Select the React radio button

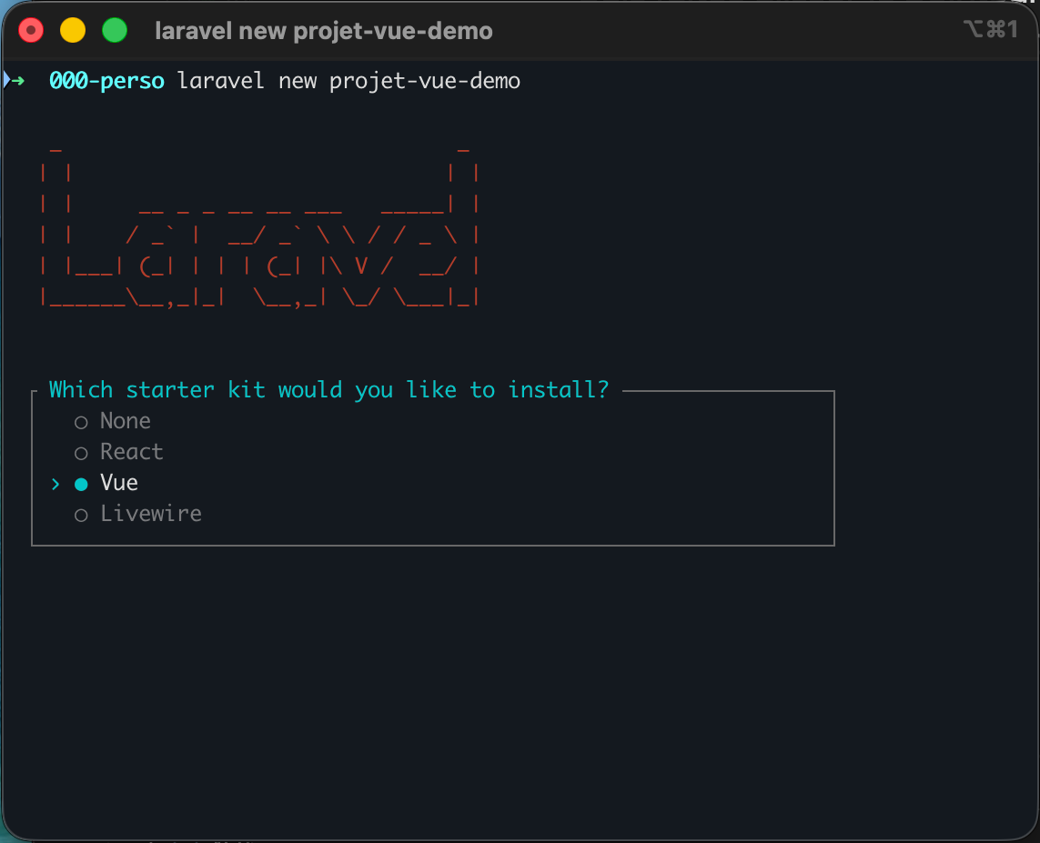coord(81,453)
